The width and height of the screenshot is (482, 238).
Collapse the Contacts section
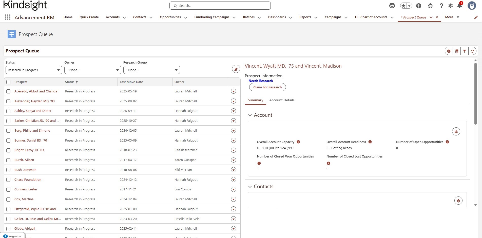click(x=250, y=187)
